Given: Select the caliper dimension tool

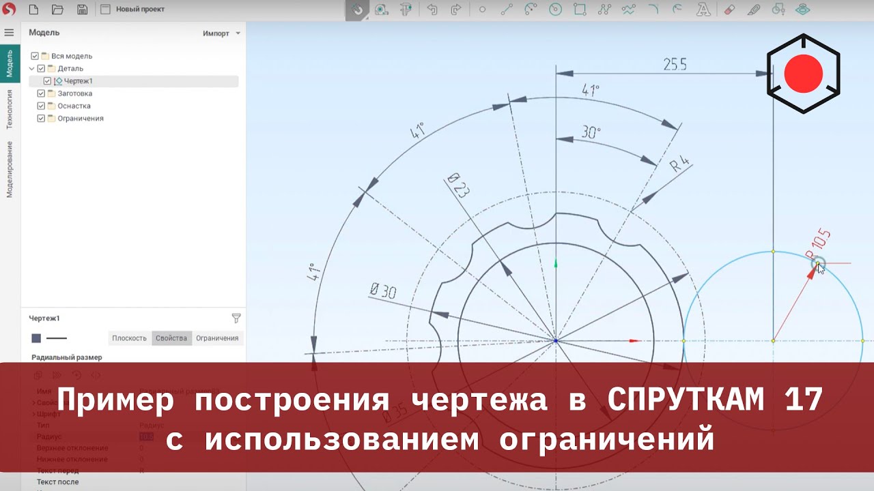Looking at the screenshot, I should click(x=406, y=10).
